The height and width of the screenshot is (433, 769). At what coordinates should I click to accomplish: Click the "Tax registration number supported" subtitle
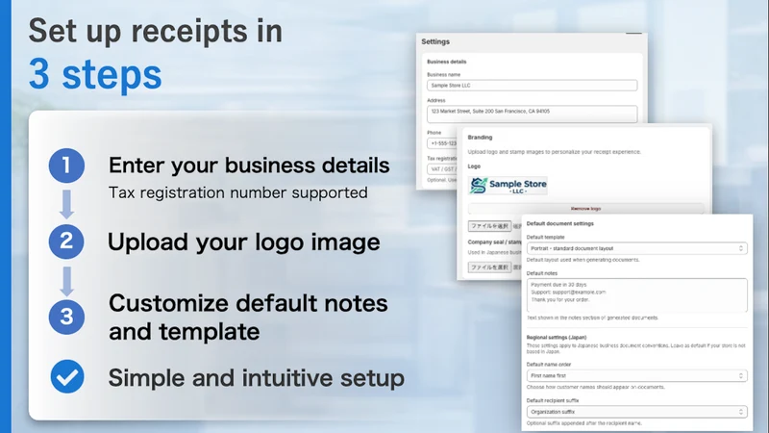237,192
